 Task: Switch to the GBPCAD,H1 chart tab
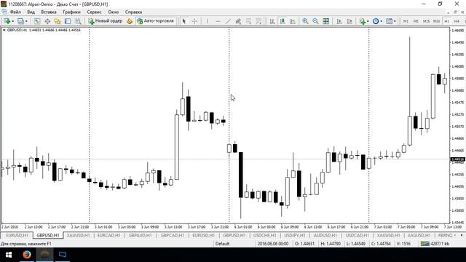pyautogui.click(x=173, y=235)
